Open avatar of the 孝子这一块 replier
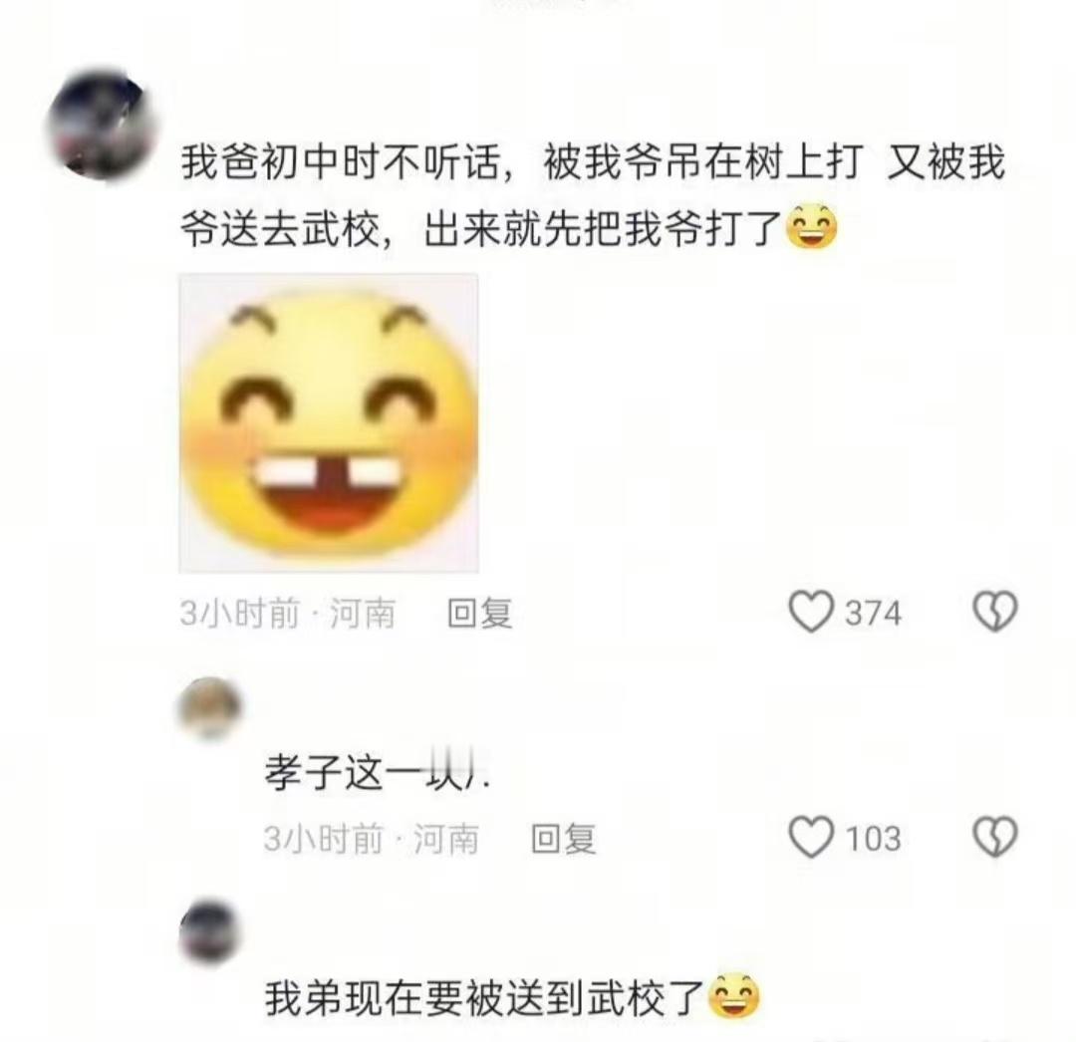Image resolution: width=1076 pixels, height=1042 pixels. [210, 708]
